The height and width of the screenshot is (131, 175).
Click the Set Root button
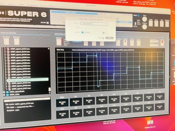6,42
